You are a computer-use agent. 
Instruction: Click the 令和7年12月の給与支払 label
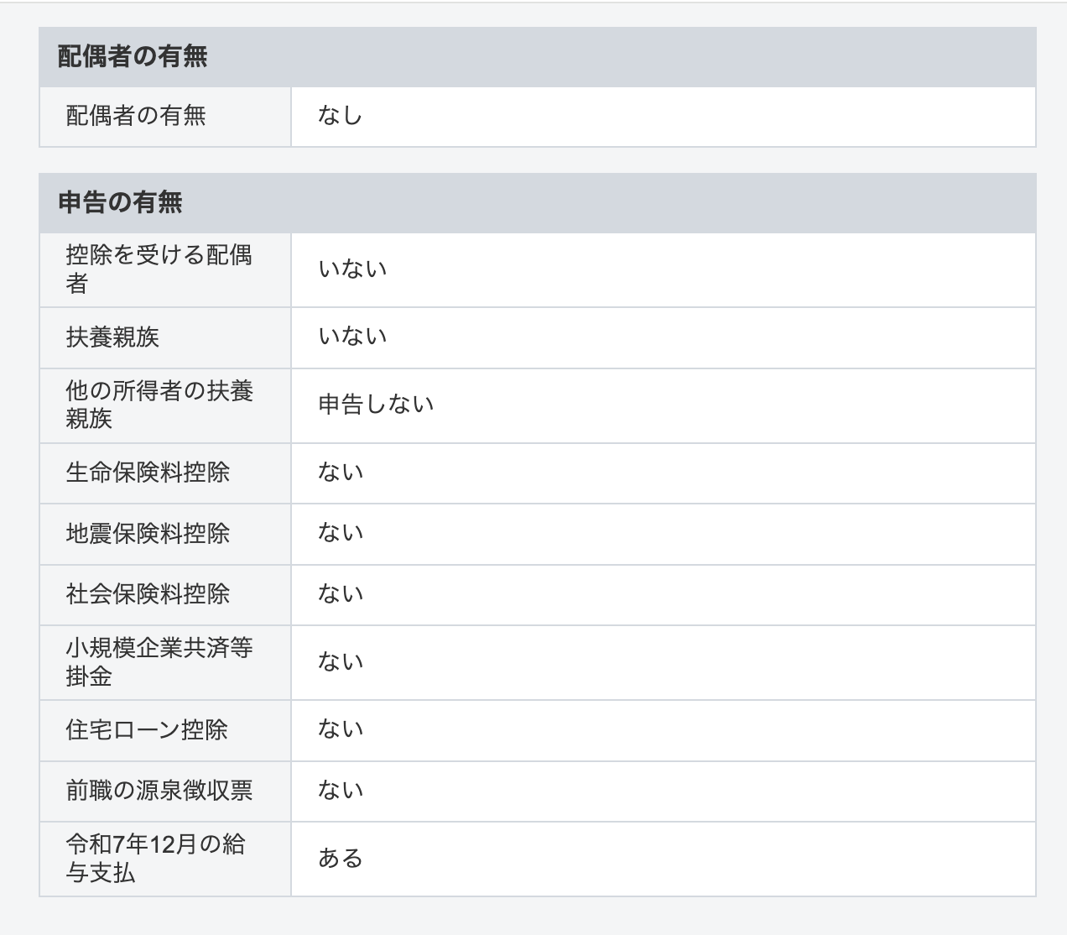155,859
